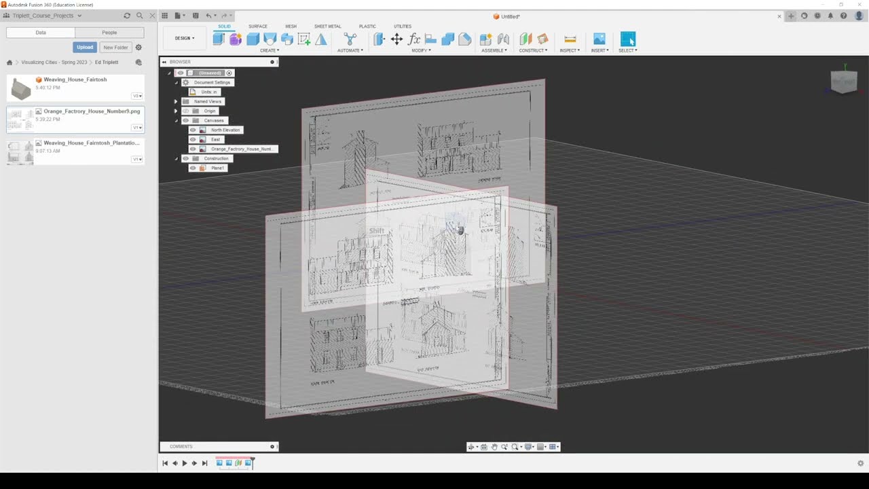Click the Save disk icon
The height and width of the screenshot is (489, 869).
(196, 16)
